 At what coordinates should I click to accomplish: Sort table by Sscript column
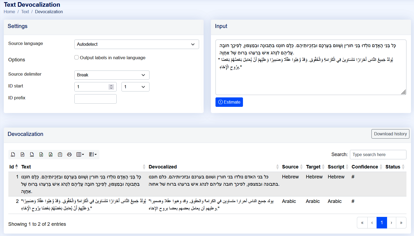[338, 167]
